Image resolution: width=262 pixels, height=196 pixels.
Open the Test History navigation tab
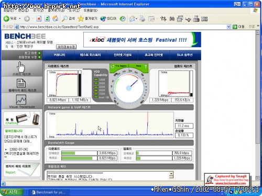point(90,55)
